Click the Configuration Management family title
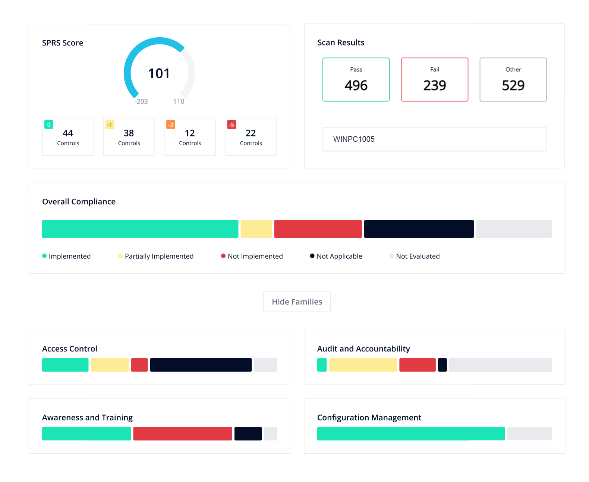The height and width of the screenshot is (482, 589). click(x=369, y=418)
